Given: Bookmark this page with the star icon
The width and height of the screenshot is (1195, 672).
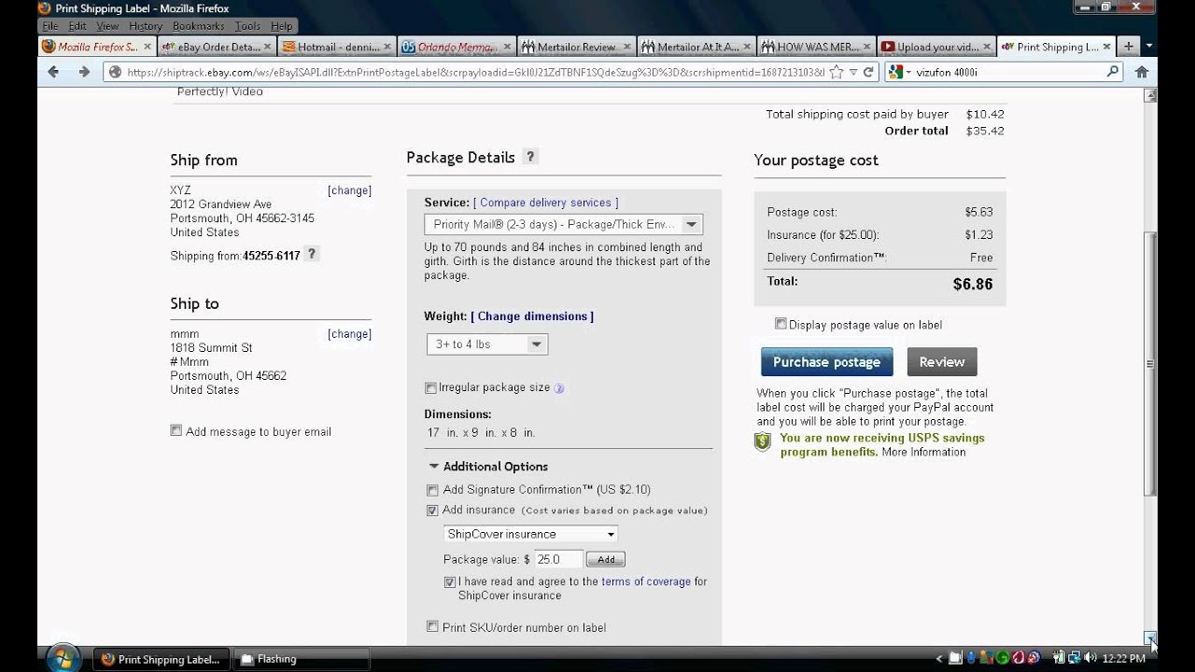Looking at the screenshot, I should tap(836, 72).
